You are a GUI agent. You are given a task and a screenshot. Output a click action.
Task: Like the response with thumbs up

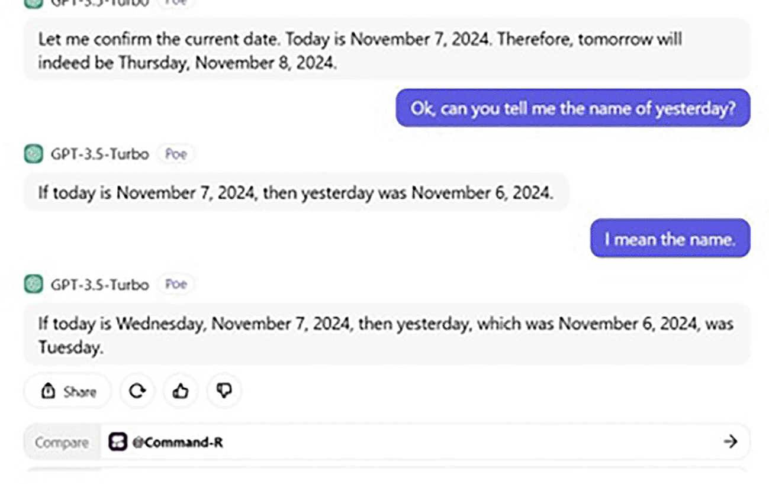(181, 391)
